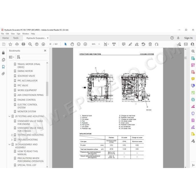Open More Tools wrench icon
This screenshot has height=196, width=196.
pyautogui.click(x=193, y=141)
